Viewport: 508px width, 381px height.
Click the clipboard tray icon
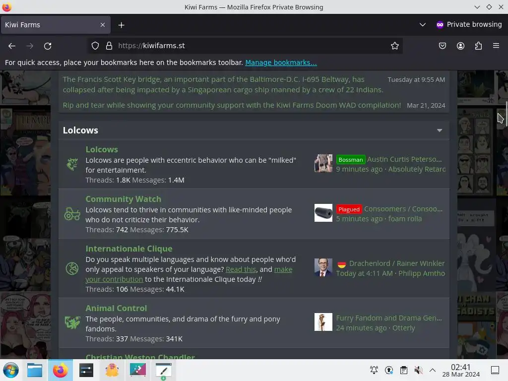pos(404,370)
